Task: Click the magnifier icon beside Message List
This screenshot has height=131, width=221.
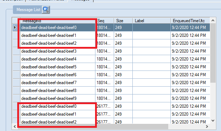Action: pos(46,10)
